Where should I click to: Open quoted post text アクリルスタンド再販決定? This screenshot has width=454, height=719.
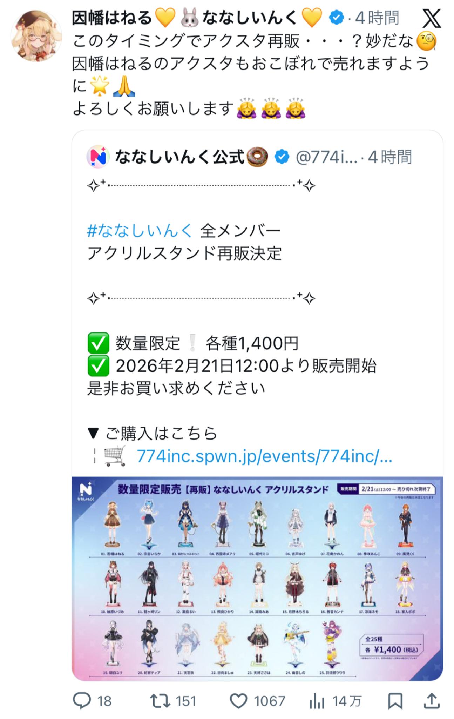click(x=185, y=253)
